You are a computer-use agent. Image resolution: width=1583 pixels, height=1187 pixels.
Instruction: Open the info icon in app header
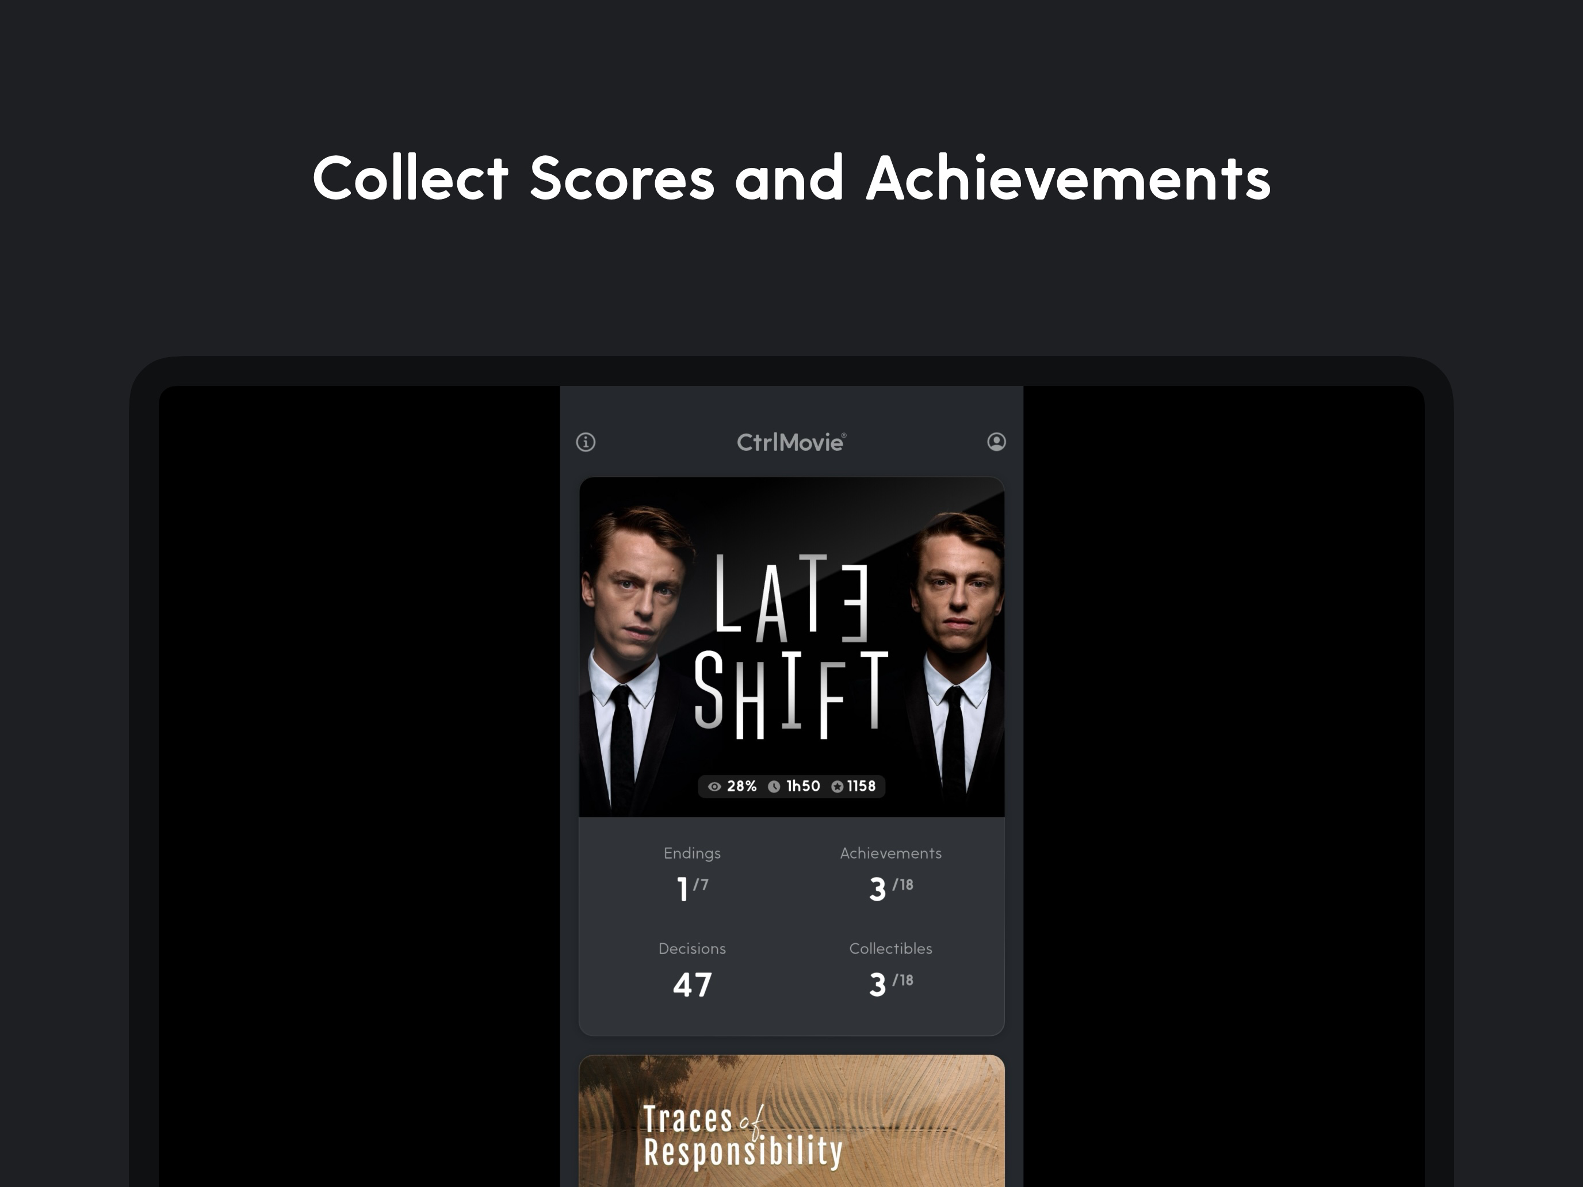point(586,442)
